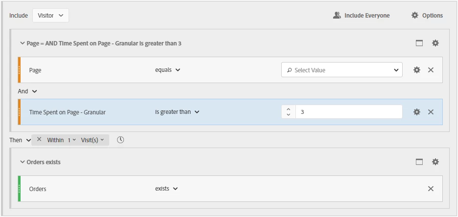Open gear settings for Orders container
458x217 pixels.
[435, 162]
